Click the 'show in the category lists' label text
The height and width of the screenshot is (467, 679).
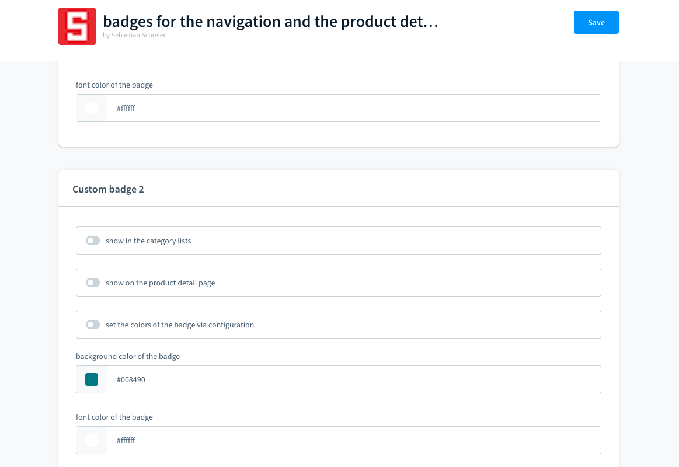click(x=148, y=241)
